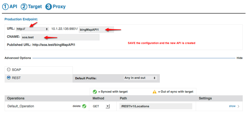Open the Default Profile dropdown
Image resolution: width=246 pixels, height=113 pixels.
pos(140,78)
